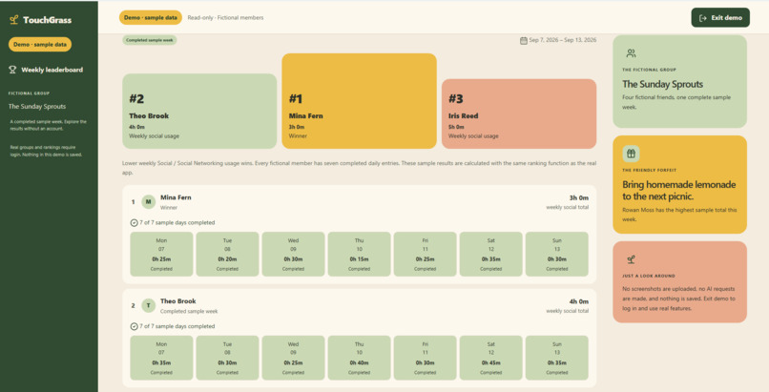Click Theo Brook's Thu 10 day tile
Viewport: 769px width, 392px height.
coord(360,358)
